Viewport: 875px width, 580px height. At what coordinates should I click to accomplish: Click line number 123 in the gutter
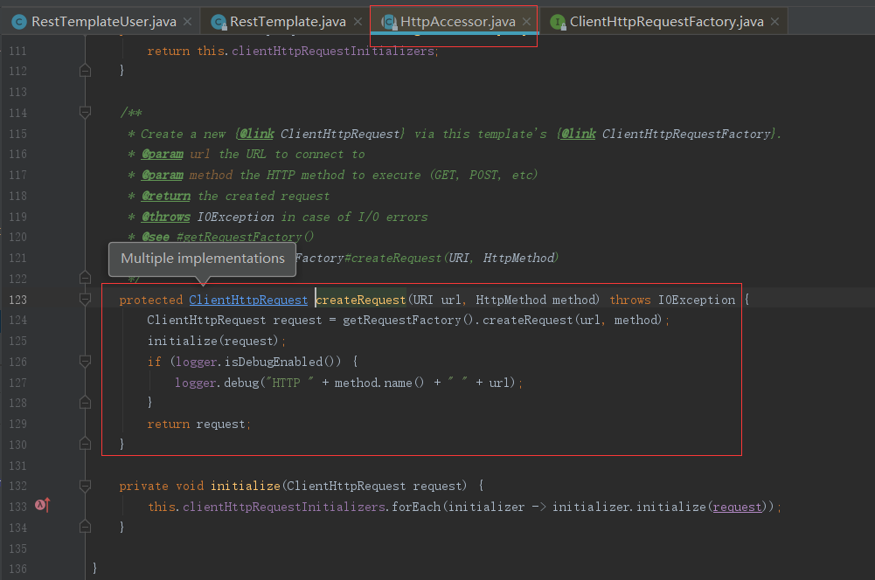coord(17,300)
